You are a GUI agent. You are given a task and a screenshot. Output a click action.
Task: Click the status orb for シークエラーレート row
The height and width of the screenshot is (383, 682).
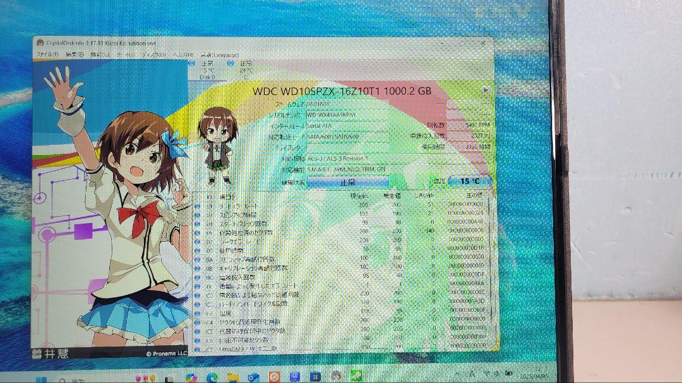[x=198, y=242]
